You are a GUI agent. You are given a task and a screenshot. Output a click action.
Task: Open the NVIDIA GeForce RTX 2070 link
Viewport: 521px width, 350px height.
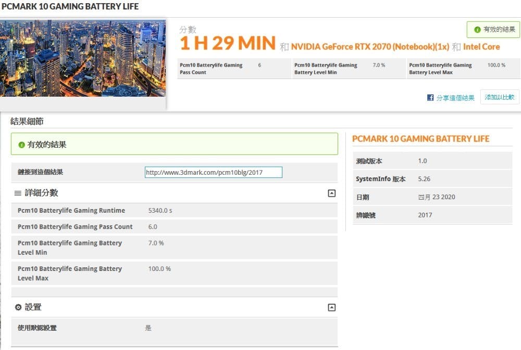(369, 47)
